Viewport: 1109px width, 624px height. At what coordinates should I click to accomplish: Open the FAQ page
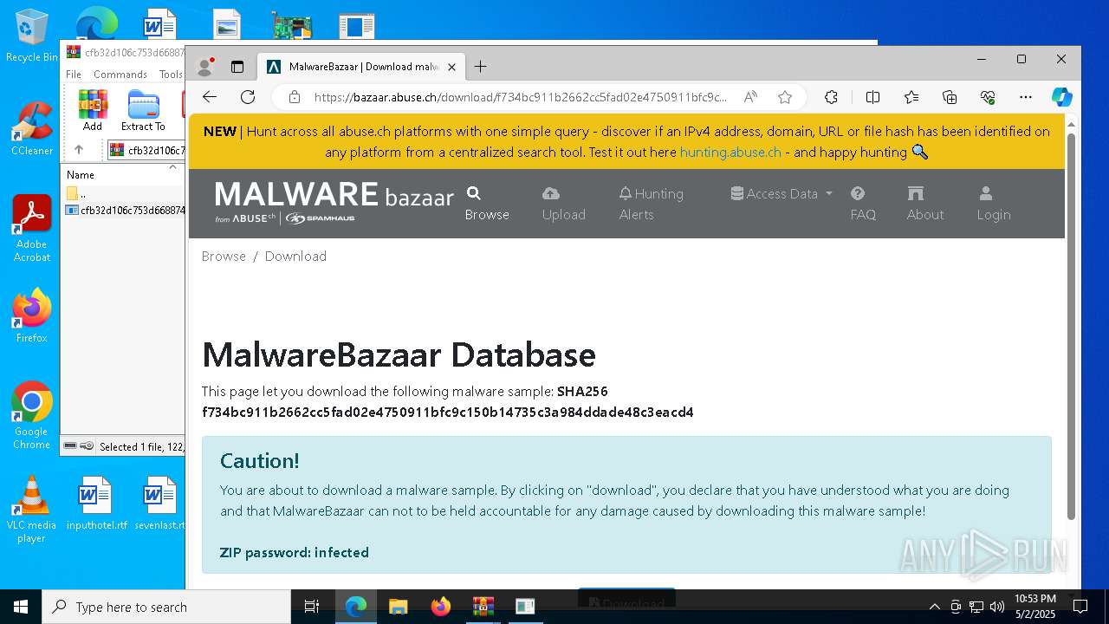click(x=863, y=204)
